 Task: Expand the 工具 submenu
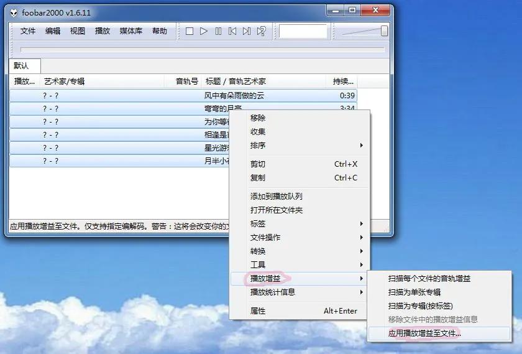click(300, 264)
